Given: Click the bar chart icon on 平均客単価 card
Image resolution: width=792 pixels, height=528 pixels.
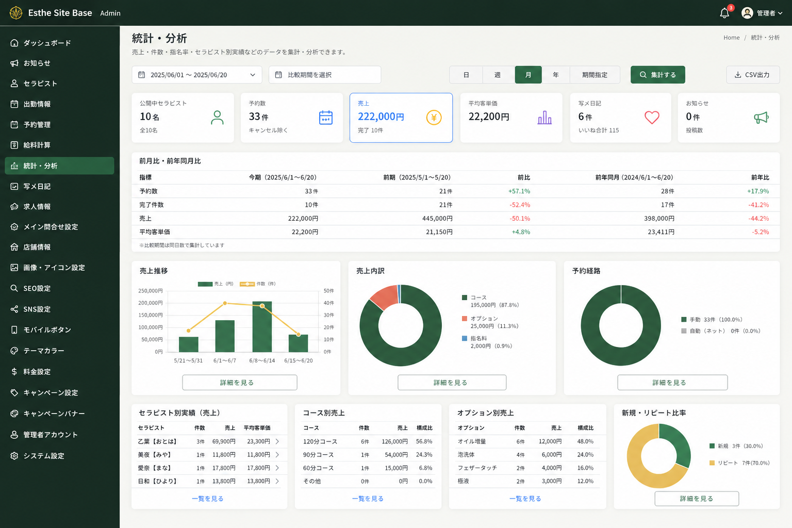Looking at the screenshot, I should tap(544, 118).
